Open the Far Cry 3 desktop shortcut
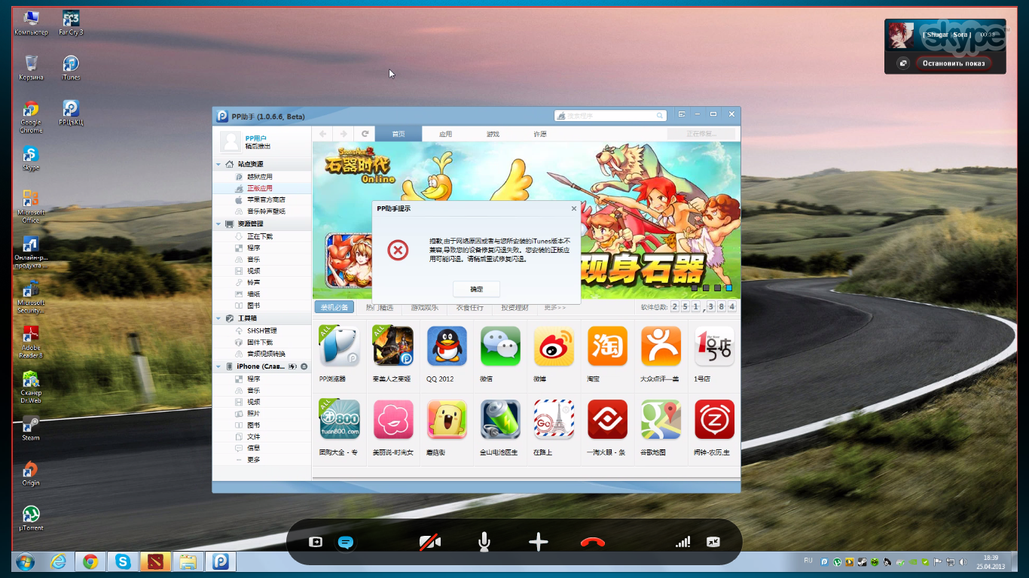Viewport: 1029px width, 578px height. (x=71, y=23)
